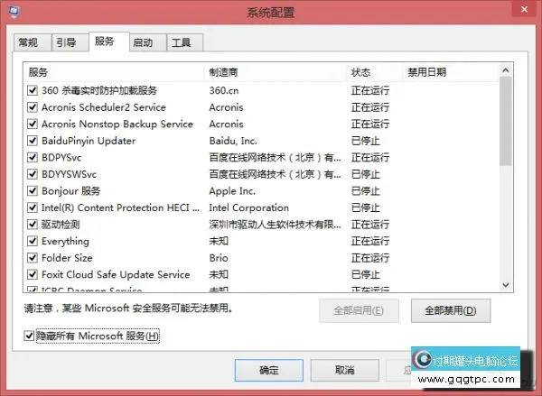Sort by the 禁用日期 column header
This screenshot has width=542, height=396.
(x=451, y=72)
